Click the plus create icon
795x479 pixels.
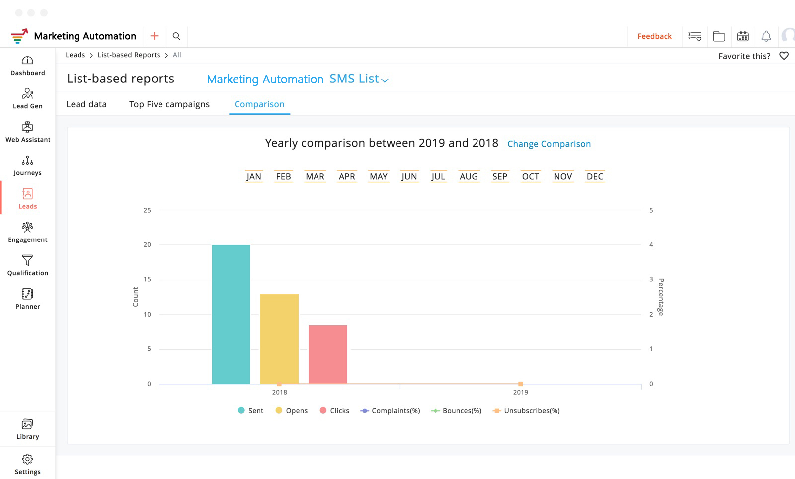point(154,36)
